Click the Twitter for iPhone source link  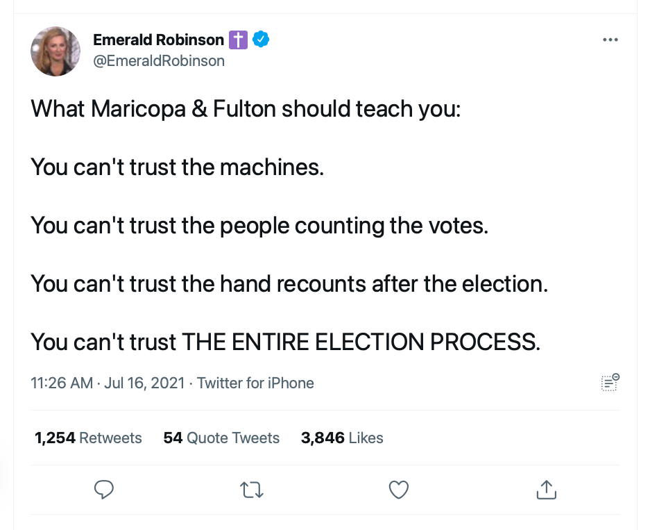[x=255, y=383]
